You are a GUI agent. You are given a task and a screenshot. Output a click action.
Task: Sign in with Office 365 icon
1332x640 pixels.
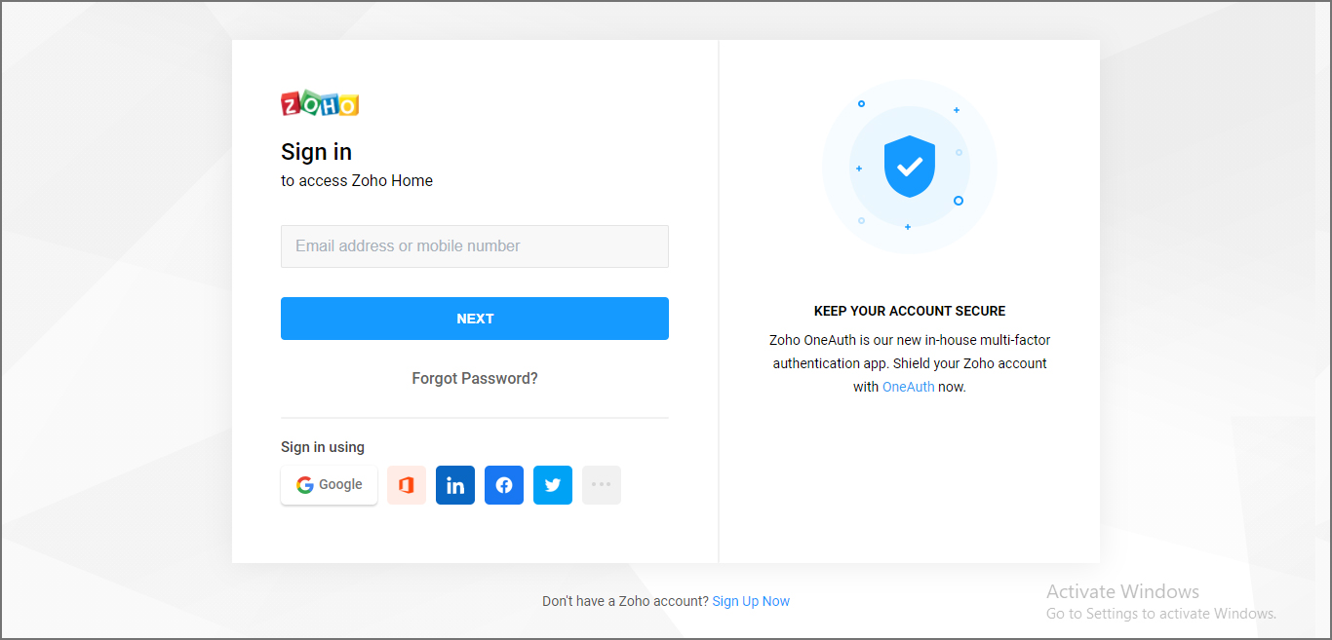pyautogui.click(x=407, y=485)
